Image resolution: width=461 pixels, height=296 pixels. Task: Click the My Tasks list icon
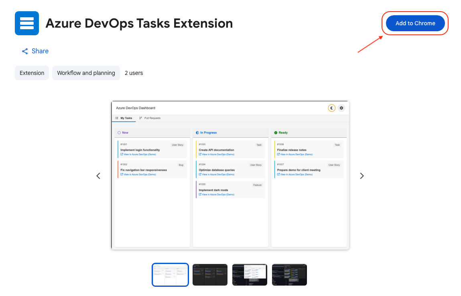[117, 118]
